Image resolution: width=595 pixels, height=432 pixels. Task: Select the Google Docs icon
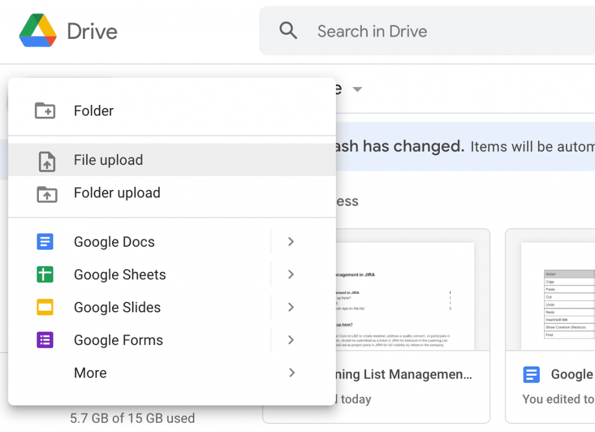45,242
